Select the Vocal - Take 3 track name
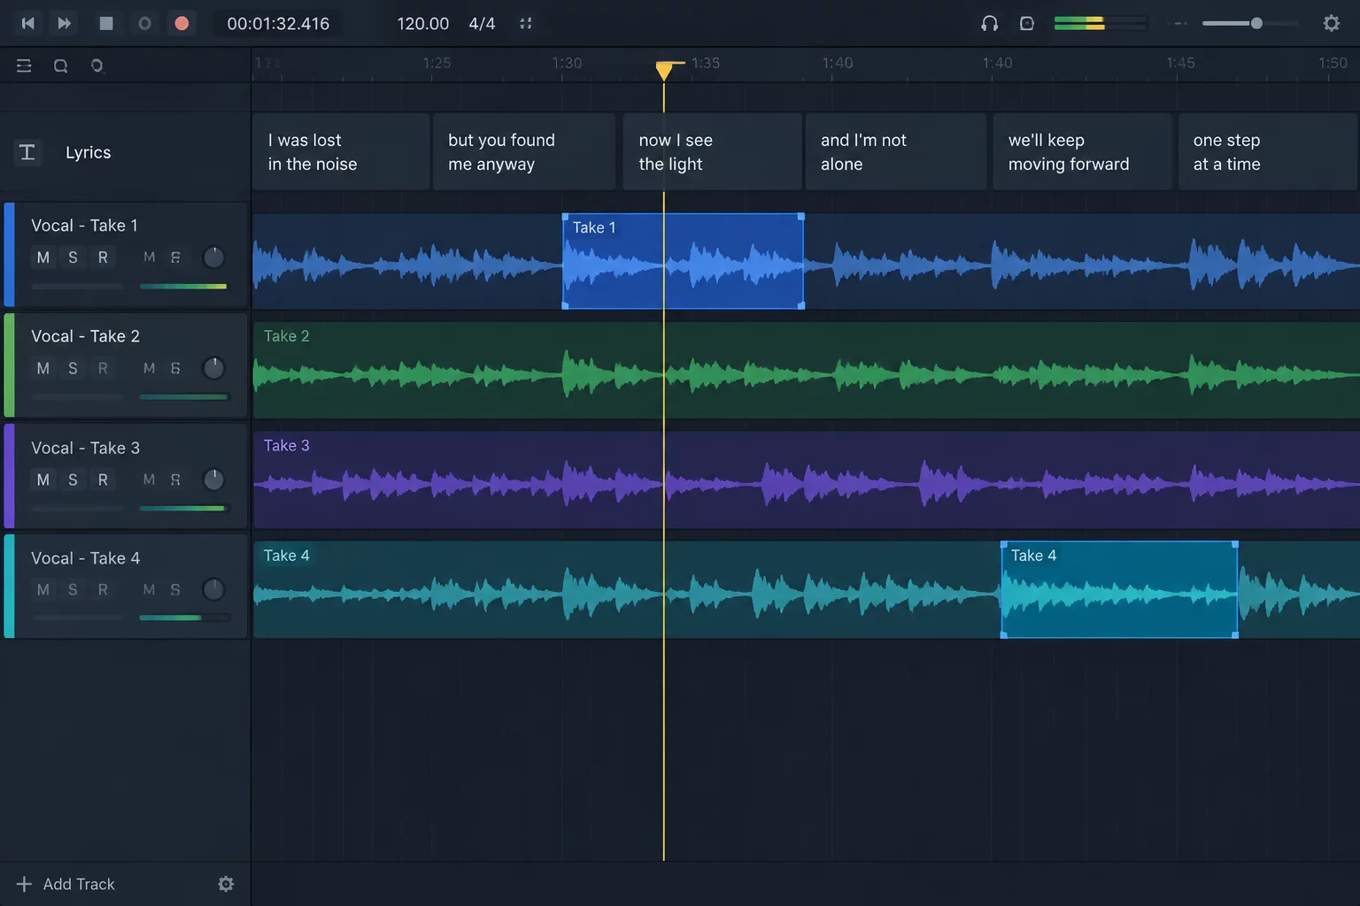Image resolution: width=1360 pixels, height=906 pixels. pyautogui.click(x=85, y=448)
